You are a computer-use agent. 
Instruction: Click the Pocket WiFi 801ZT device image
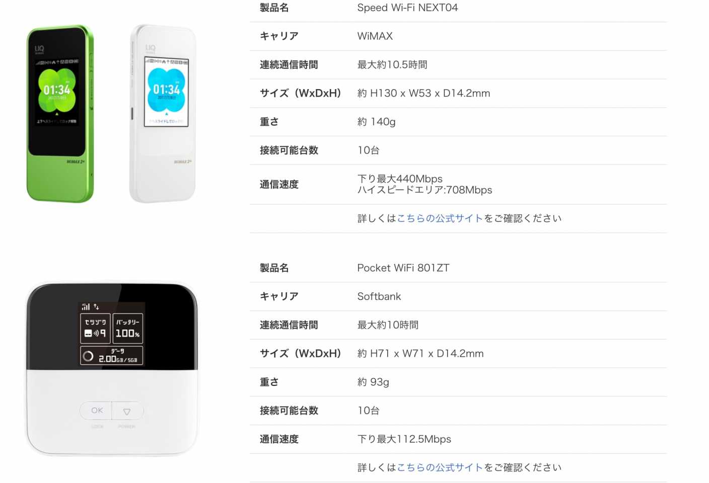click(112, 369)
